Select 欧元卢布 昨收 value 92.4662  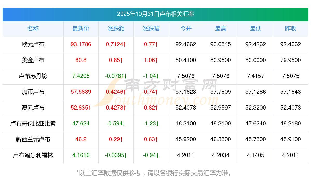(x=291, y=44)
